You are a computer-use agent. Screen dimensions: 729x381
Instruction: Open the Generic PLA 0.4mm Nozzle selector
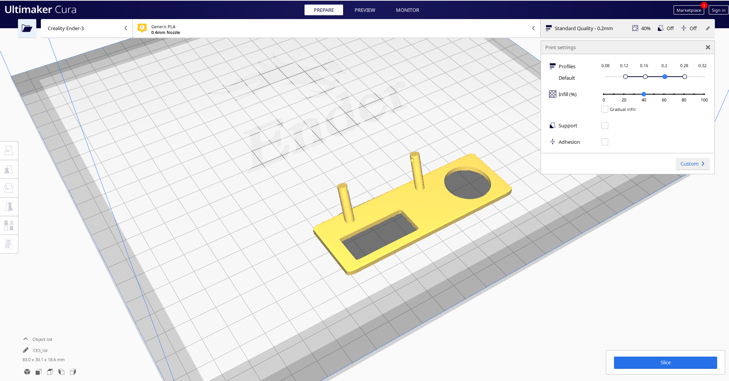(x=337, y=28)
